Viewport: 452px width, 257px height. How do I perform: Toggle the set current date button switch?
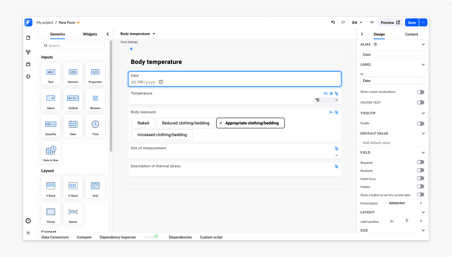tap(421, 195)
